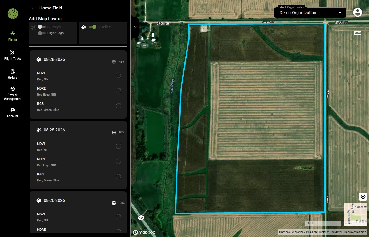Select NDRE for 08-28-2026 80% imagery
The image size is (369, 237).
pyautogui.click(x=119, y=161)
